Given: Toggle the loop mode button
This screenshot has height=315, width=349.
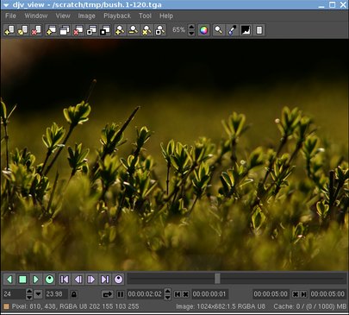Looking at the screenshot, I should coord(108,294).
